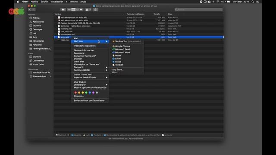
Task: Go forward with the Finder forward arrow
Action: pos(34,9)
